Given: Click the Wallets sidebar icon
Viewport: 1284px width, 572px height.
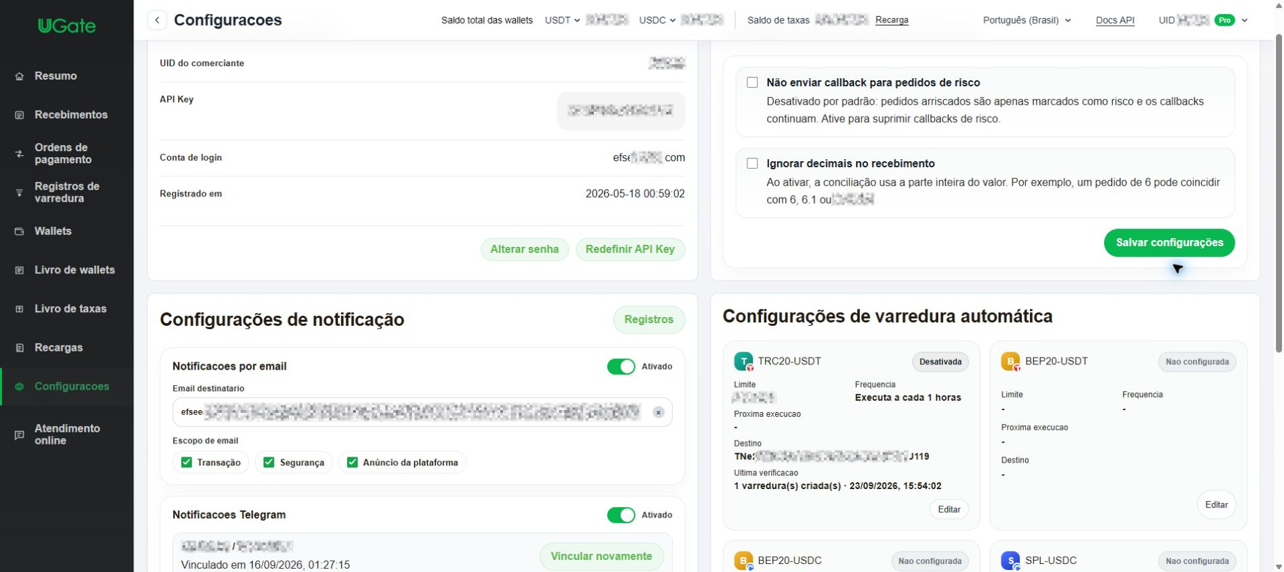Looking at the screenshot, I should tap(19, 231).
